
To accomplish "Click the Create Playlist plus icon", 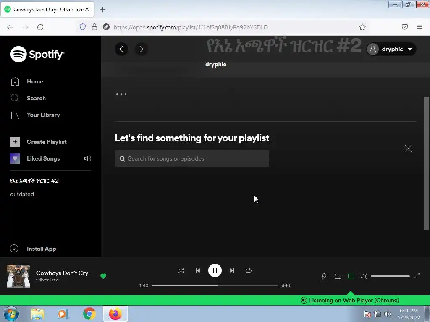I will tap(15, 142).
